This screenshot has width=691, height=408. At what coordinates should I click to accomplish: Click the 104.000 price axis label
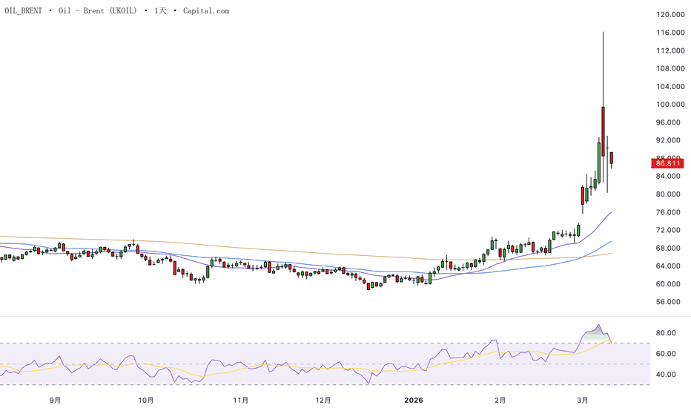[670, 87]
